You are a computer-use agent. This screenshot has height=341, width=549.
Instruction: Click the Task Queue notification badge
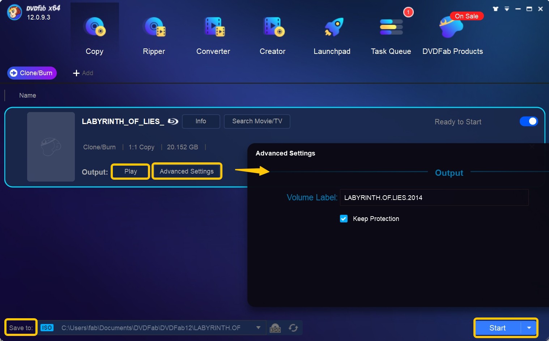pyautogui.click(x=408, y=12)
